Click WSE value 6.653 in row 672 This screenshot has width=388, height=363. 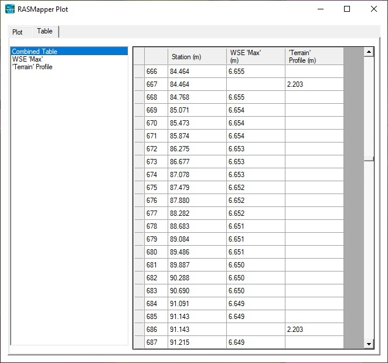point(256,148)
